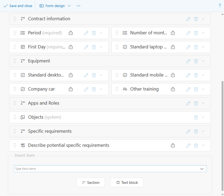The width and height of the screenshot is (224, 196).
Task: Open the Form design menu
Action: [55, 6]
